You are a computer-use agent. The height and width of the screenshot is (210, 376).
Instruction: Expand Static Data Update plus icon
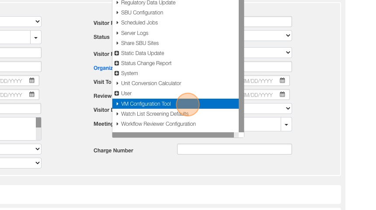pos(117,53)
